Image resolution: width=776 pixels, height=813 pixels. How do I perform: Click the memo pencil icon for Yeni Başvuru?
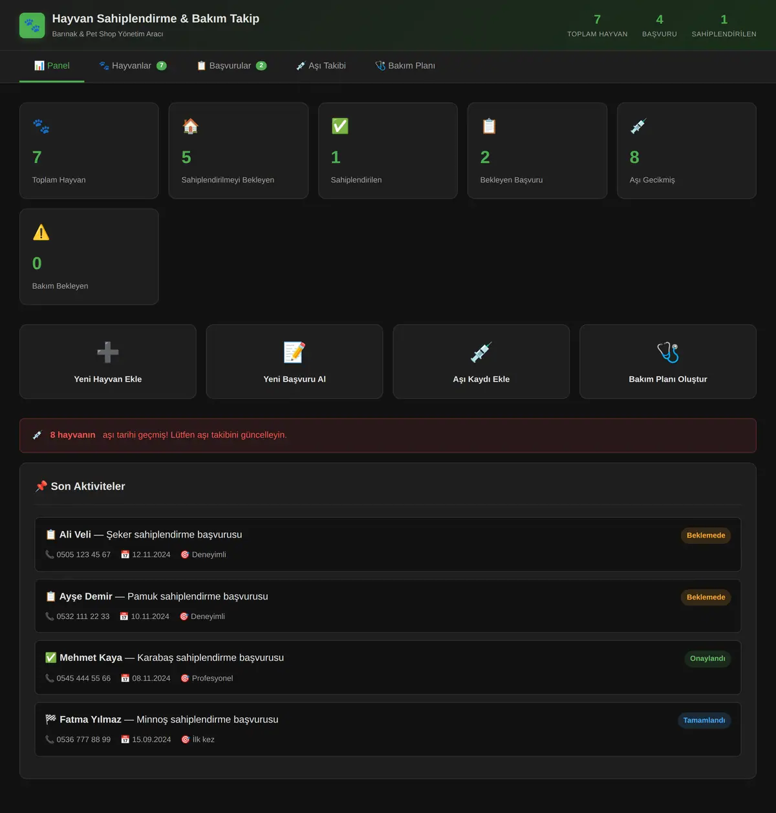294,352
